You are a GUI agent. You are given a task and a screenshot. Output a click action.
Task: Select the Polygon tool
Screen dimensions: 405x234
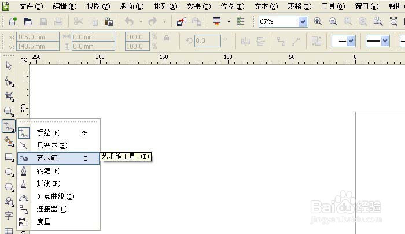pyautogui.click(x=9, y=187)
